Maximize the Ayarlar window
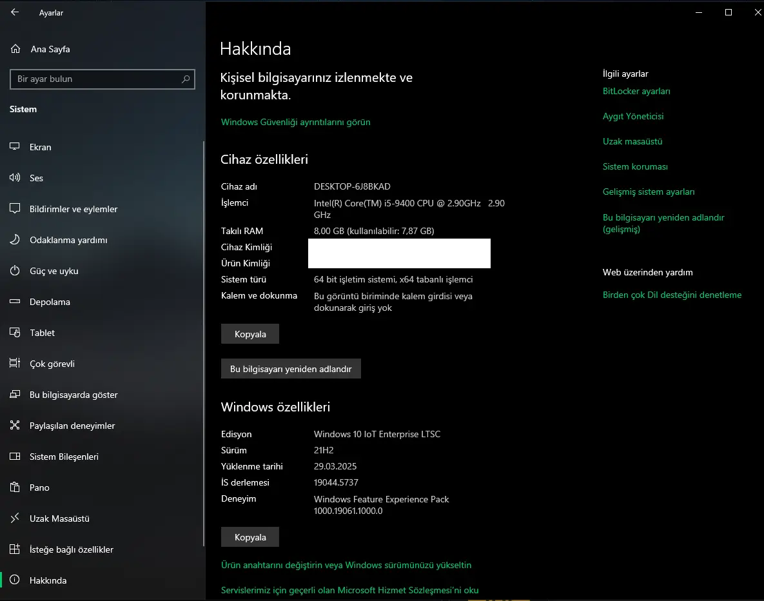The image size is (764, 601). (729, 12)
